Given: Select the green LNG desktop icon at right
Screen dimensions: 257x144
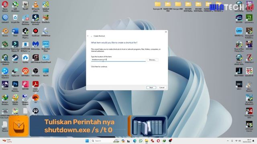Looking at the screenshot, I should [x=239, y=32].
